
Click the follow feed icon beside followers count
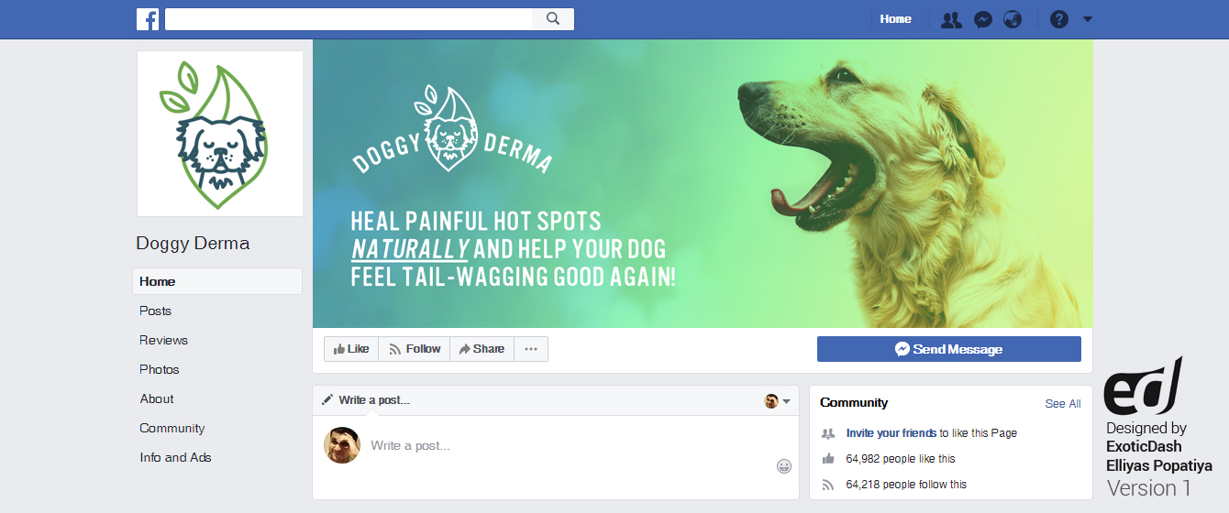(828, 485)
